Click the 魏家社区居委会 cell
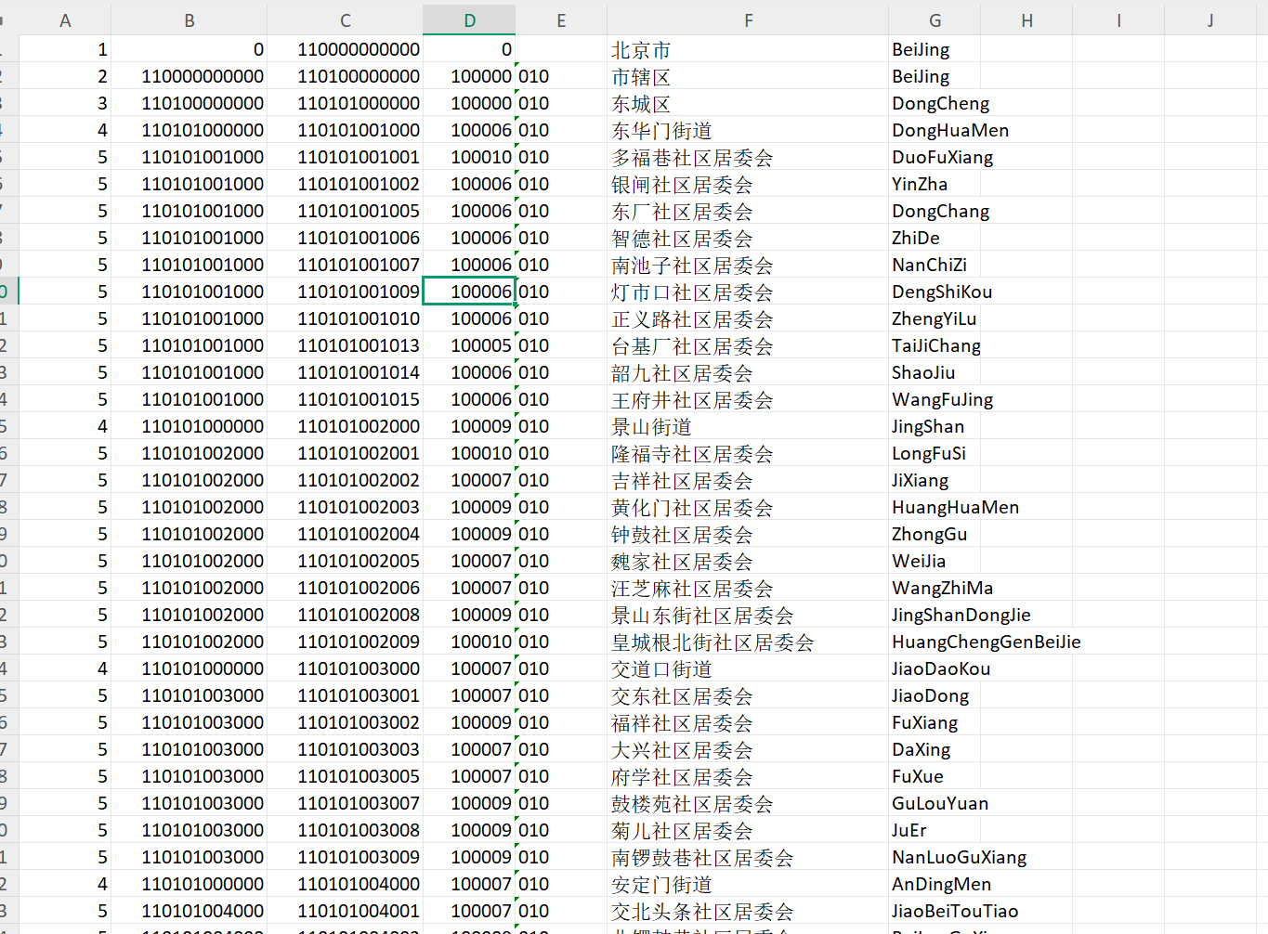Screen dimensions: 1268x934 (x=748, y=561)
